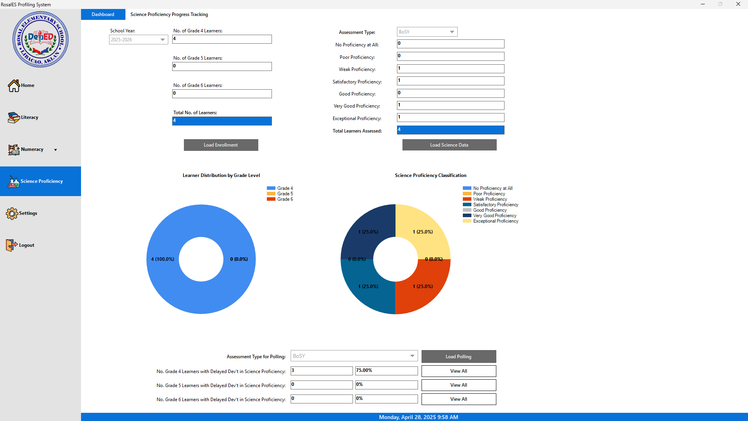Click the Exceptional Proficiency legend swatch
The image size is (748, 421).
point(467,221)
